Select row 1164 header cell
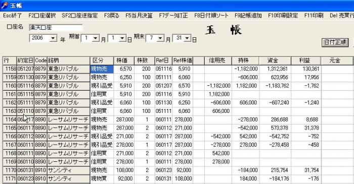This screenshot has width=354, height=184. 10,119
